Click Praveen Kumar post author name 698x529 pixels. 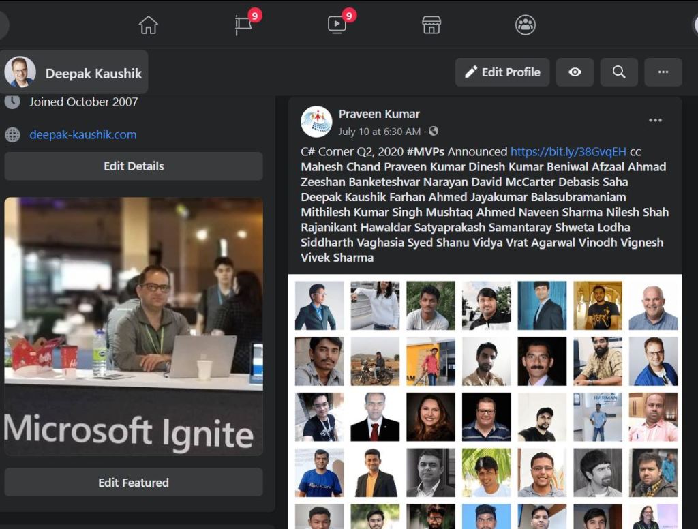[x=379, y=114]
